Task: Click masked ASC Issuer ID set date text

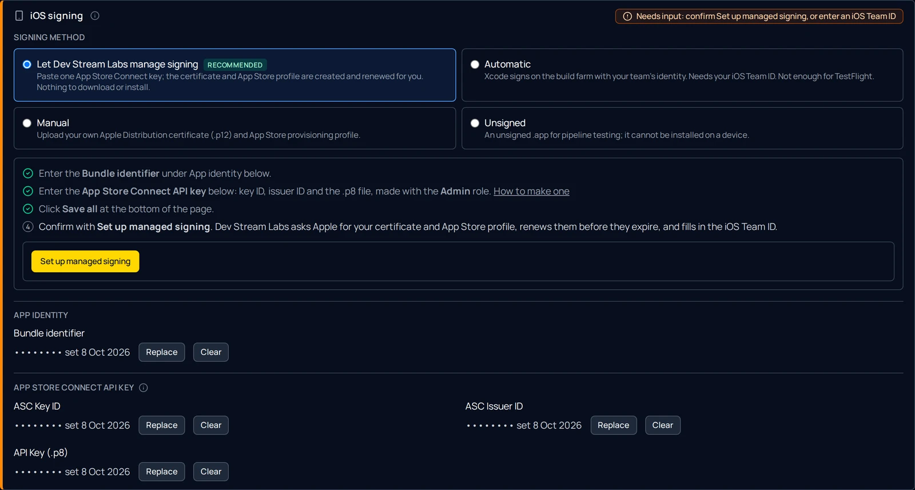Action: (x=524, y=425)
